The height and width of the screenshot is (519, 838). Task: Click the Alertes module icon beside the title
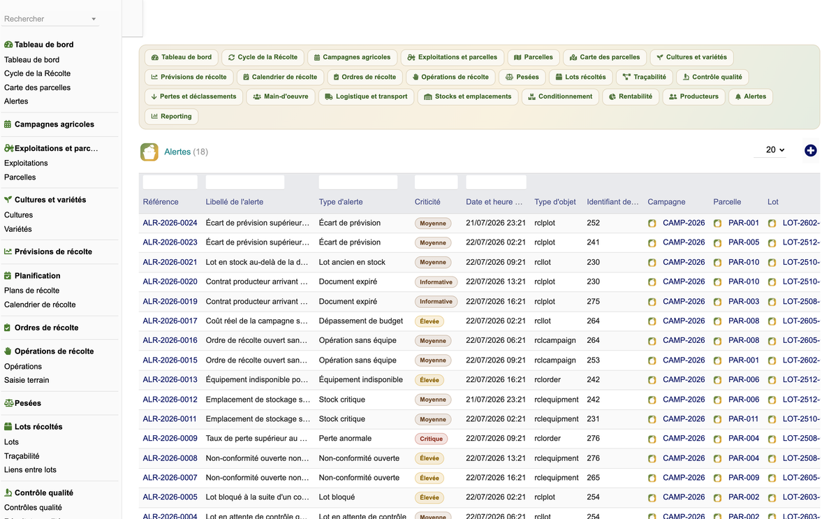point(149,152)
